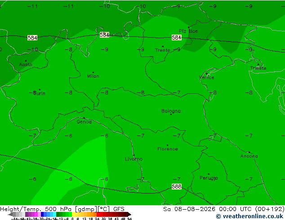Click the yellow swatch in the color legend
285x220 pixels.
pos(73,214)
